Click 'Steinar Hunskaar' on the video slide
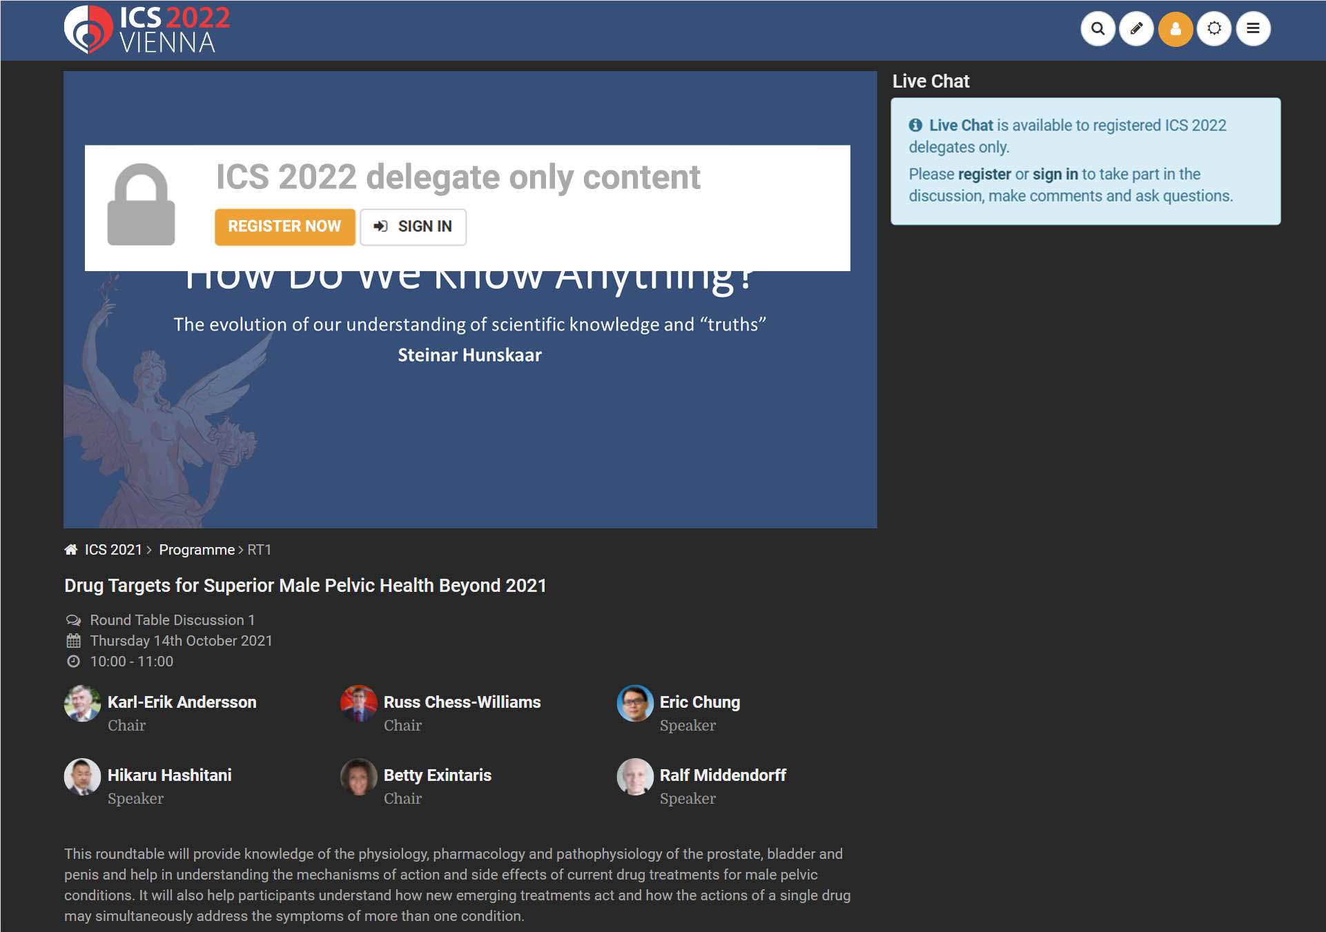The image size is (1326, 932). 469,355
